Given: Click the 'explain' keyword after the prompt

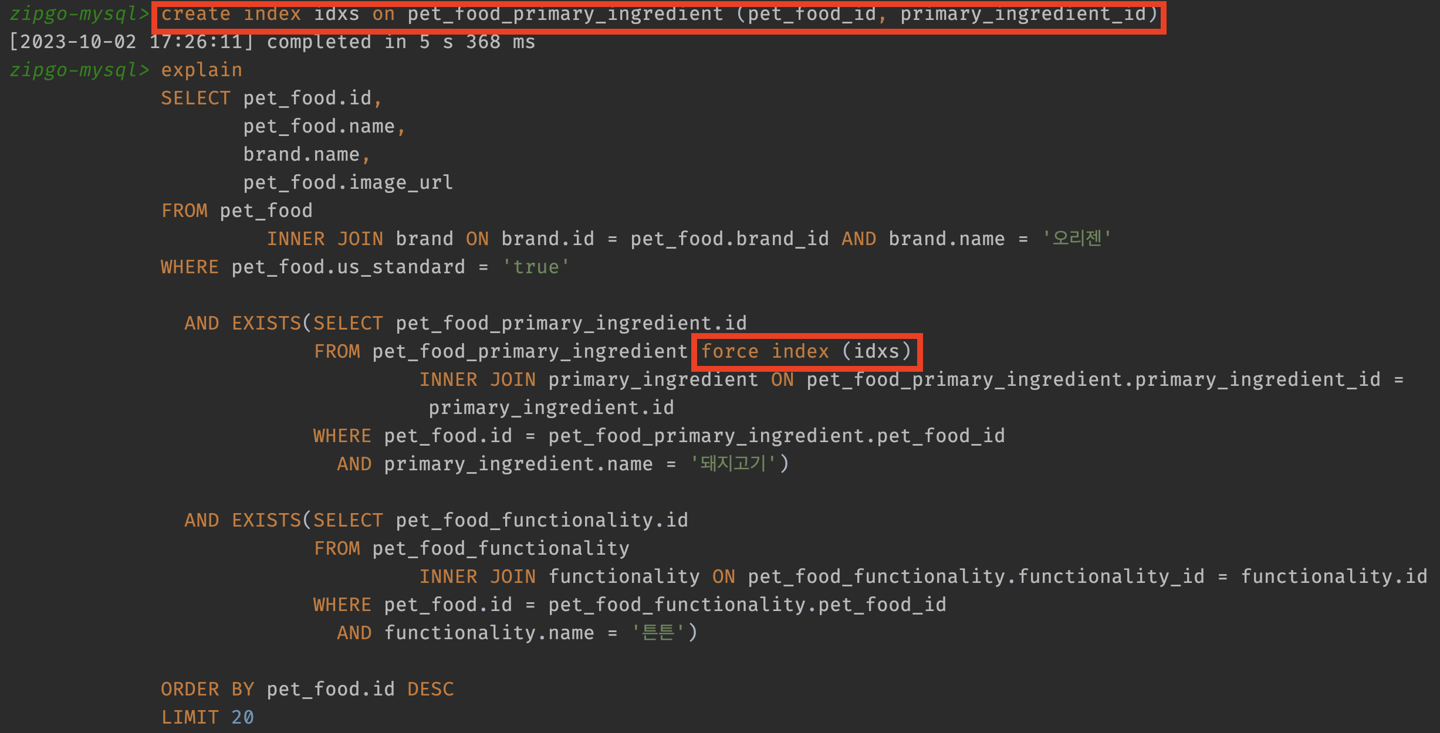Looking at the screenshot, I should point(201,70).
